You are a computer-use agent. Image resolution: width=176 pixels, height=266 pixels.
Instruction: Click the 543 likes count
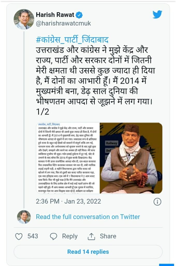click(x=33, y=236)
